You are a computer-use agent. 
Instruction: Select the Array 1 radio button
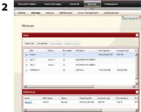(27, 55)
